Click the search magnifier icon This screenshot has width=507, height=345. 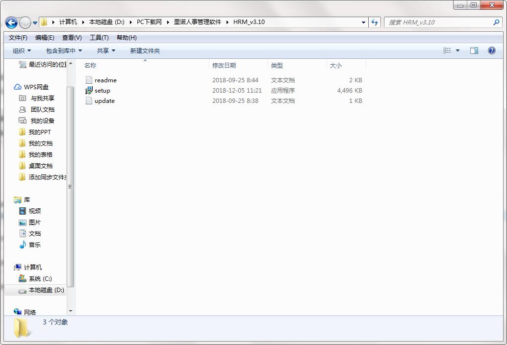[x=496, y=22]
